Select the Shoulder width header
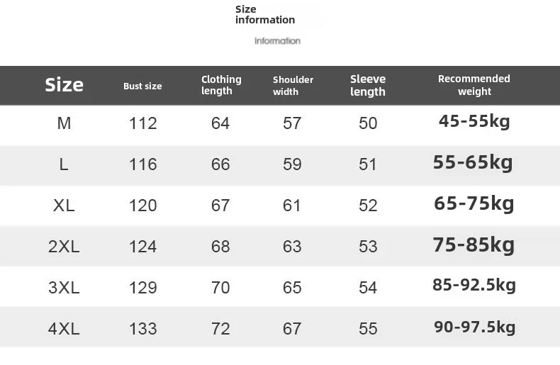This screenshot has width=560, height=365. coord(293,85)
